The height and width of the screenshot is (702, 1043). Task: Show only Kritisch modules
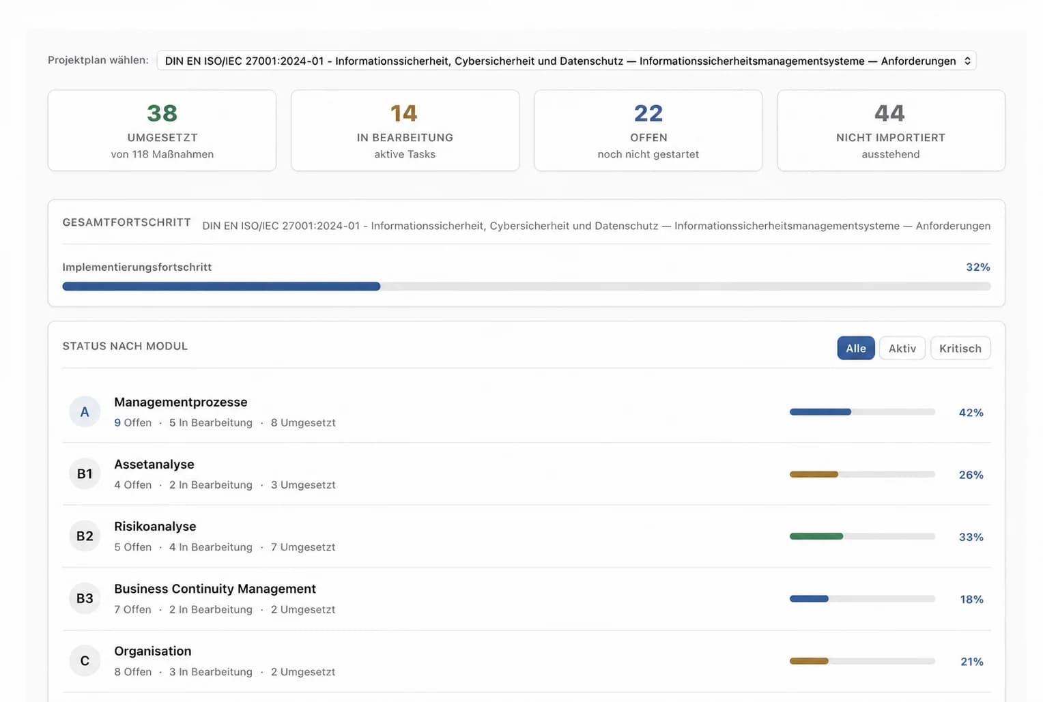point(960,348)
